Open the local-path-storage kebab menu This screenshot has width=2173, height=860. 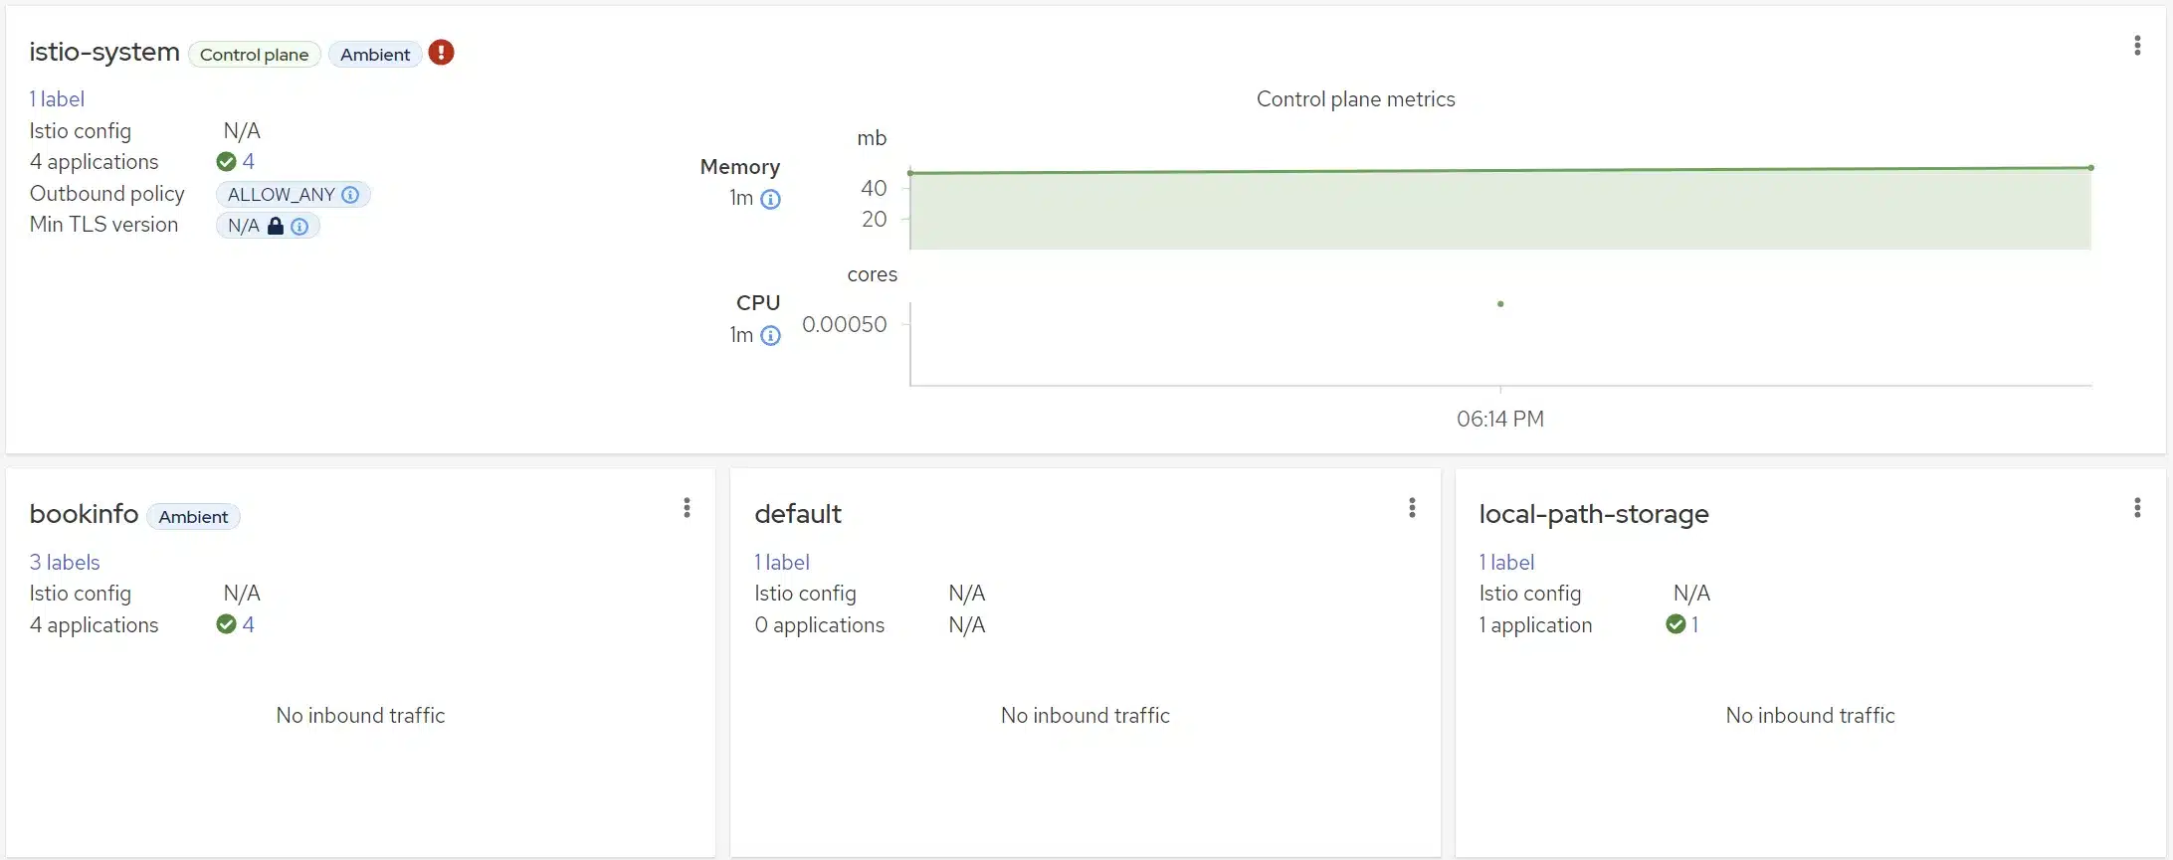click(x=2137, y=508)
